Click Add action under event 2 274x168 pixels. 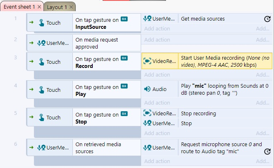pyautogui.click(x=157, y=40)
